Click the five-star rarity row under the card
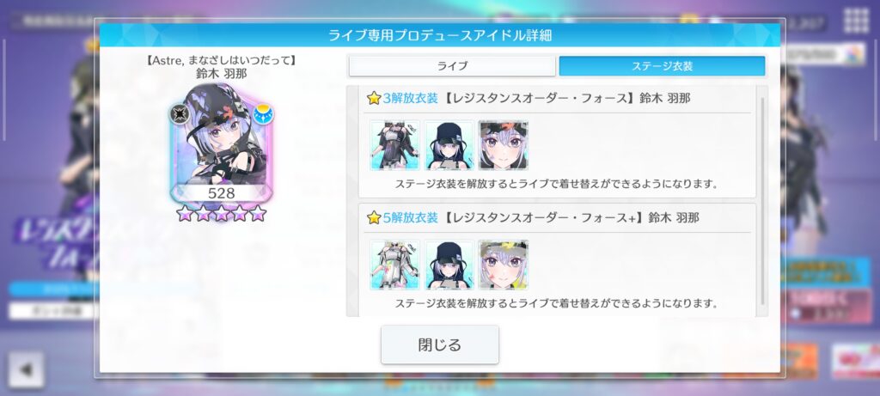This screenshot has width=880, height=396. tap(221, 213)
